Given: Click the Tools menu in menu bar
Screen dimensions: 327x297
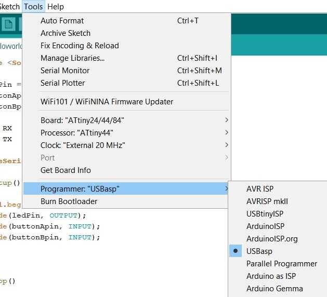Looking at the screenshot, I should [33, 7].
